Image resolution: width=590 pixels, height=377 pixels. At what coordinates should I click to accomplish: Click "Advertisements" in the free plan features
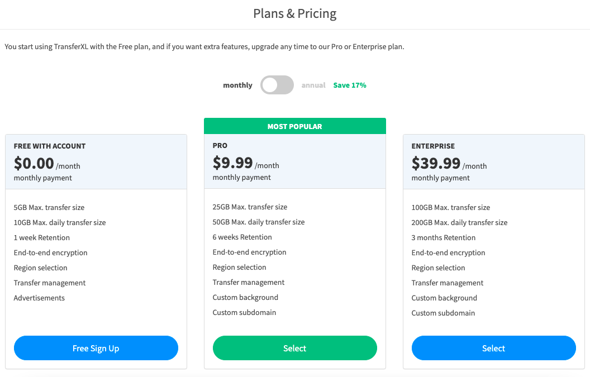tap(39, 298)
